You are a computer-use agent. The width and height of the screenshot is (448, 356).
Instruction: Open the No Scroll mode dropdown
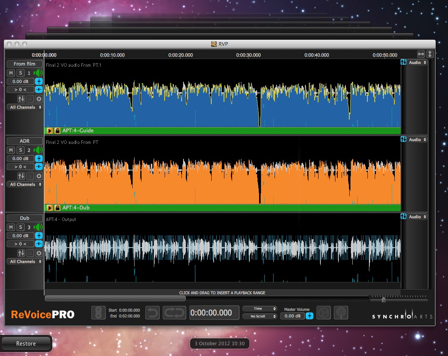pyautogui.click(x=260, y=316)
